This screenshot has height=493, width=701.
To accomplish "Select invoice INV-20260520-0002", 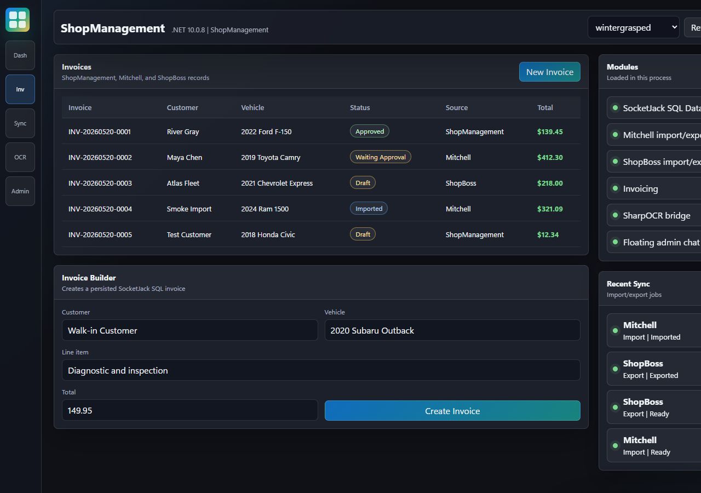I will pyautogui.click(x=321, y=157).
